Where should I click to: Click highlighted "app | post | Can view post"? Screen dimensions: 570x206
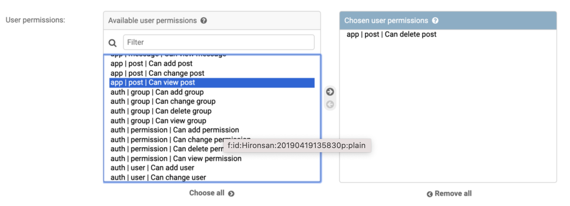(153, 83)
